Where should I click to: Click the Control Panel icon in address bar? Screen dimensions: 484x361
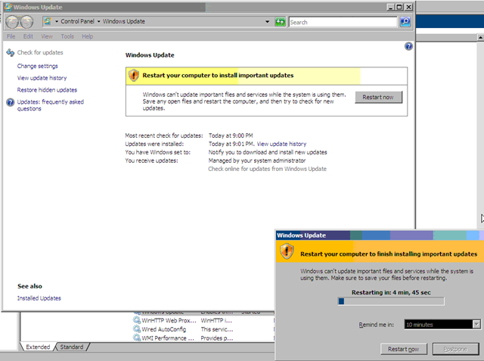[x=47, y=21]
